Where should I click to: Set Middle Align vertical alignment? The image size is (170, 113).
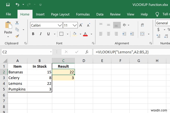pos(109,25)
